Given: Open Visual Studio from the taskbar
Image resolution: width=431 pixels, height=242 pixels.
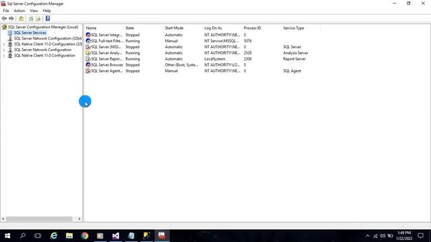Looking at the screenshot, I should [116, 236].
